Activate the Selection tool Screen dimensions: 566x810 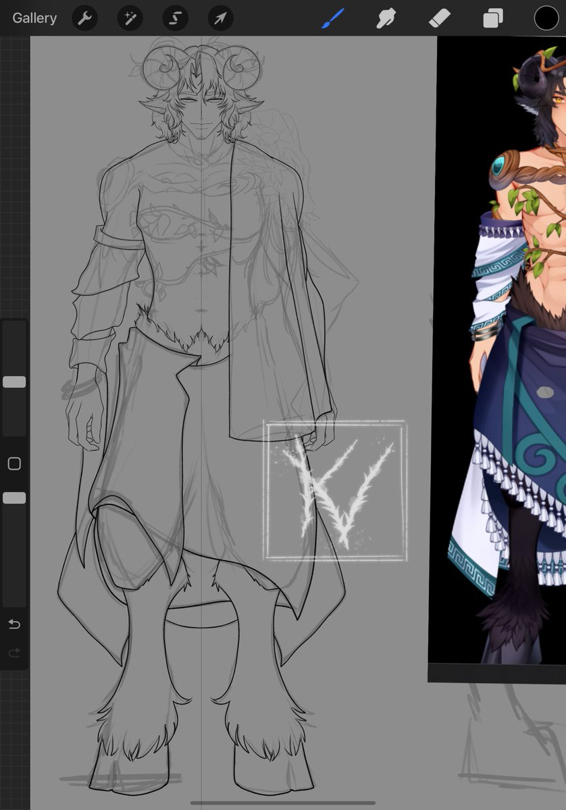175,18
